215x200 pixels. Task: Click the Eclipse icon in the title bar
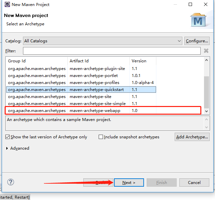7,5
